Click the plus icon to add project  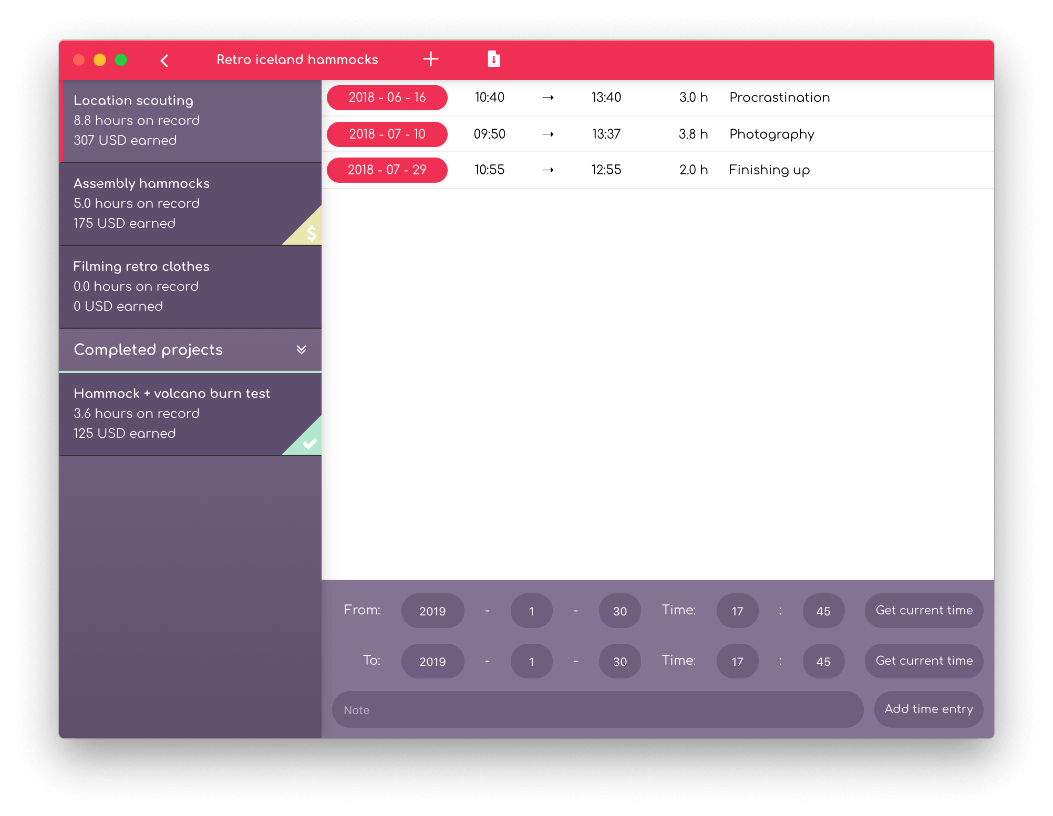(430, 59)
